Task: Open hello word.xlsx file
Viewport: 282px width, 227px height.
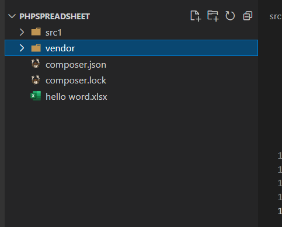Action: 76,96
